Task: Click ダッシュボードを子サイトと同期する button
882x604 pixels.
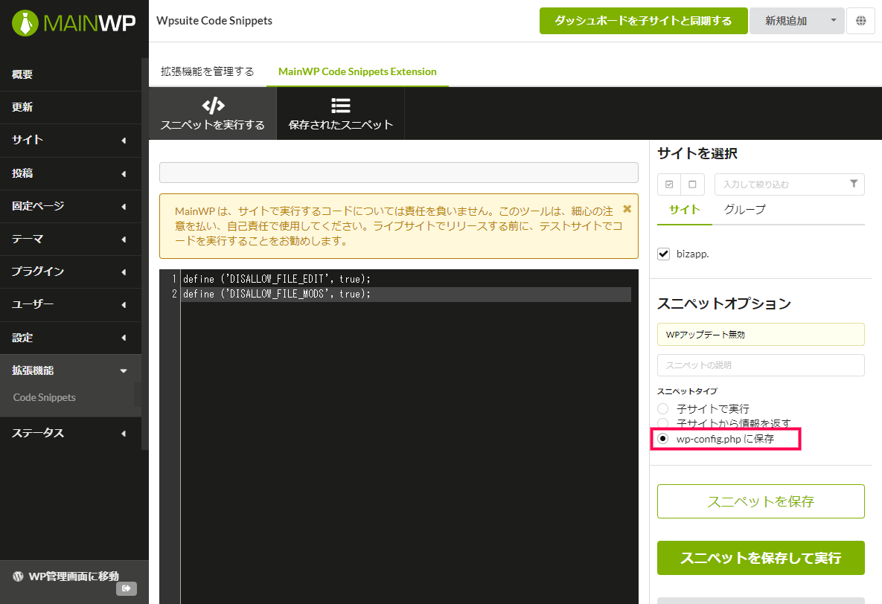Action: coord(644,21)
